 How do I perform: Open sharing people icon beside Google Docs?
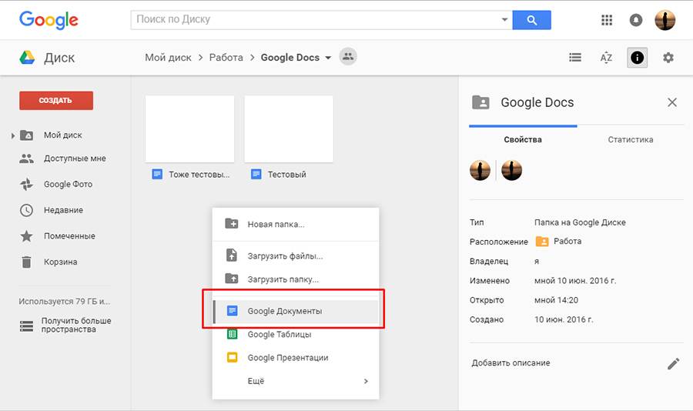[x=348, y=56]
